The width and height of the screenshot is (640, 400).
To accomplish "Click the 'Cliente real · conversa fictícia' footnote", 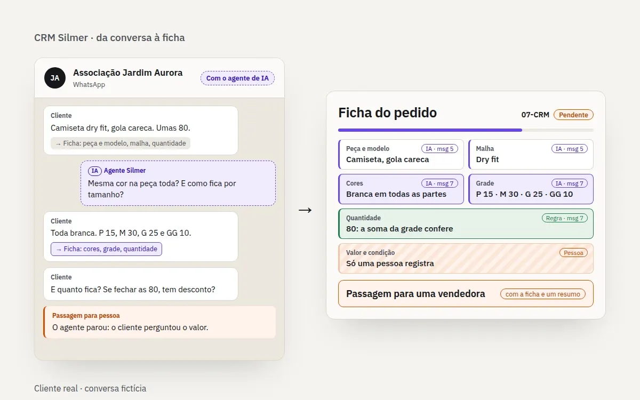I will tap(90, 388).
